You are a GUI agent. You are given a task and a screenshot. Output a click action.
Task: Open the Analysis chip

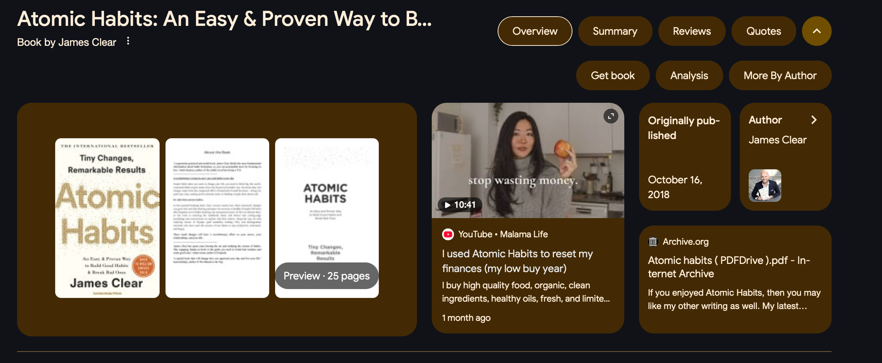pos(689,75)
